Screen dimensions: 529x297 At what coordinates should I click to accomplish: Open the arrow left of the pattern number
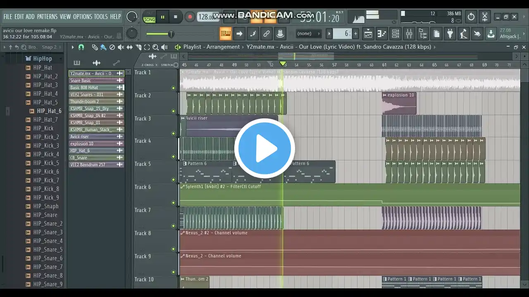[329, 34]
